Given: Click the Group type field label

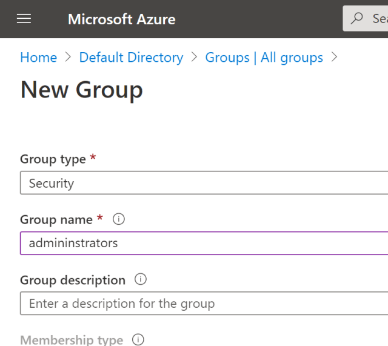Looking at the screenshot, I should pyautogui.click(x=53, y=159).
